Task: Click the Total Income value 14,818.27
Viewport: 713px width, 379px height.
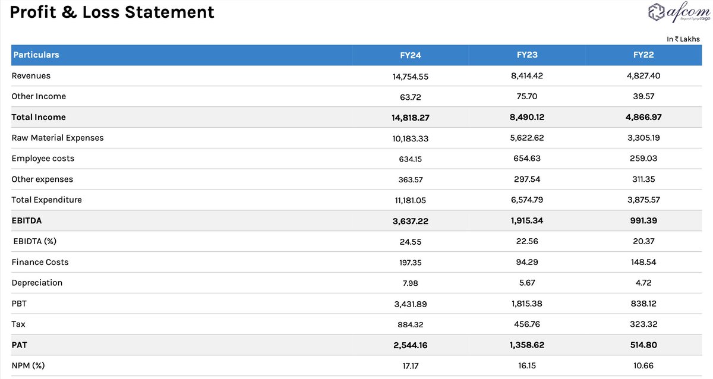Action: coord(411,118)
